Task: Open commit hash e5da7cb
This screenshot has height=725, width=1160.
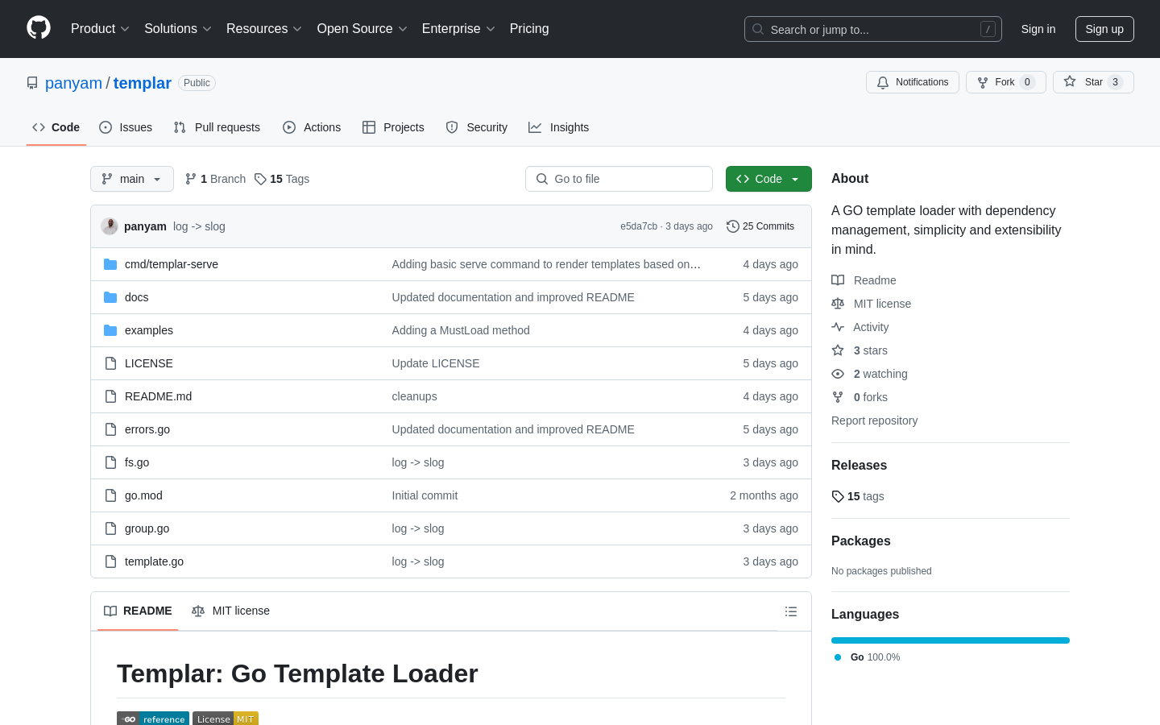Action: pos(639,226)
